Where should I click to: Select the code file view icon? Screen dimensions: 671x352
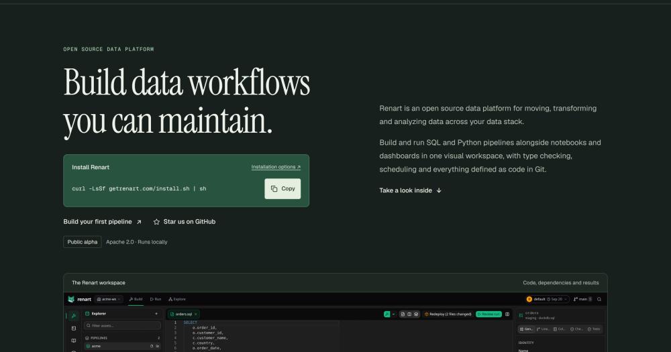pyautogui.click(x=403, y=314)
